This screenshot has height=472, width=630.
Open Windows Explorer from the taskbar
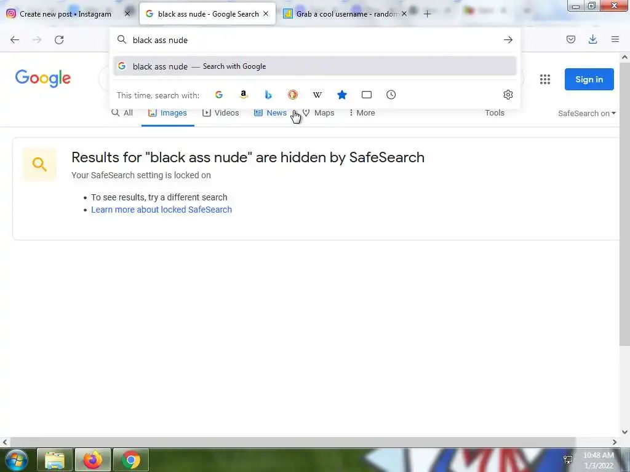point(55,460)
